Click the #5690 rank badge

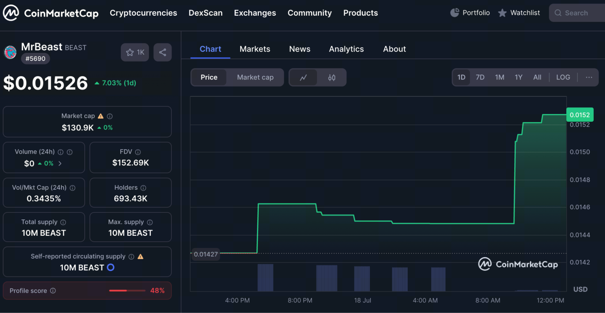pyautogui.click(x=35, y=59)
